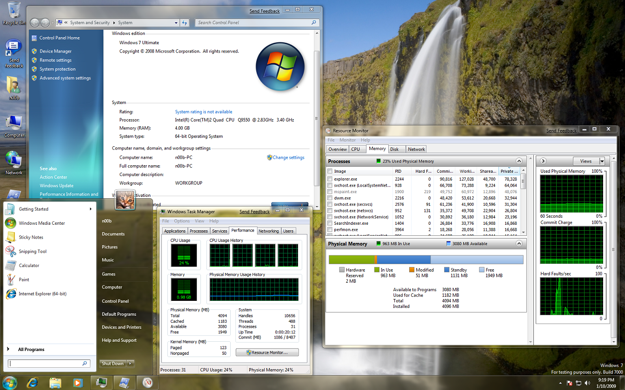The image size is (625, 390).
Task: Click the Resource Monitor button in Task Manager
Action: (267, 352)
